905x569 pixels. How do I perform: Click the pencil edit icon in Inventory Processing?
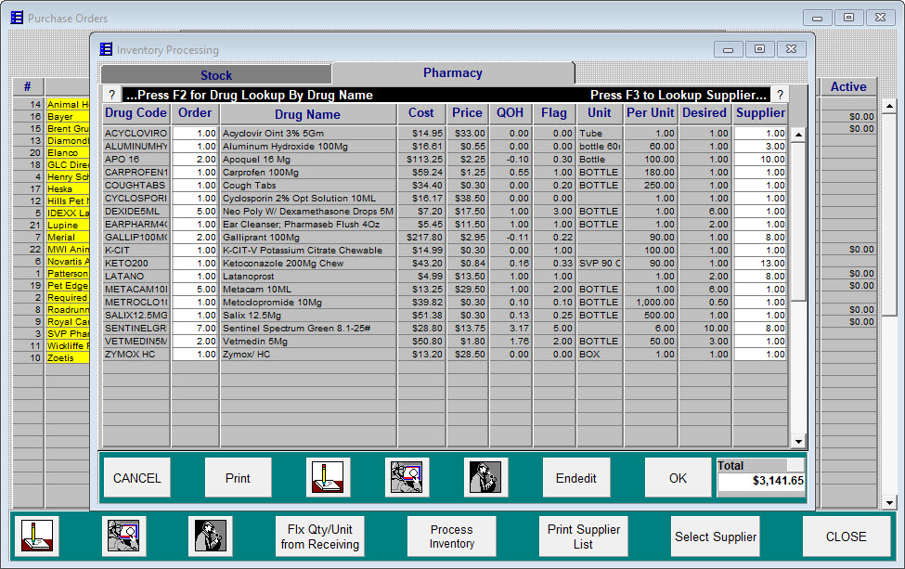pyautogui.click(x=328, y=478)
